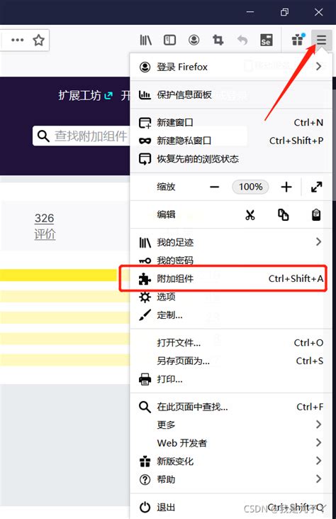Open the Selenium IDE extension icon
The height and width of the screenshot is (519, 336).
267,40
